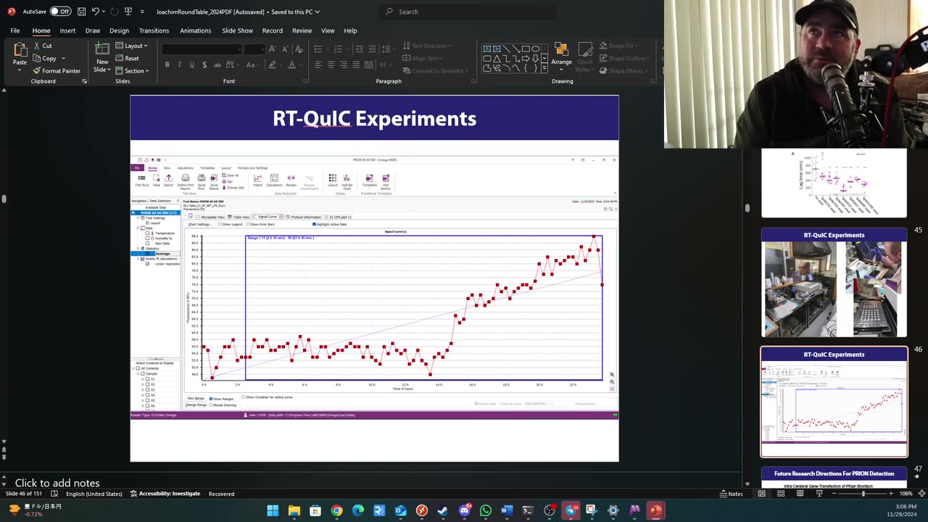Fit slide to current window
Image resolution: width=928 pixels, height=522 pixels.
pyautogui.click(x=921, y=494)
